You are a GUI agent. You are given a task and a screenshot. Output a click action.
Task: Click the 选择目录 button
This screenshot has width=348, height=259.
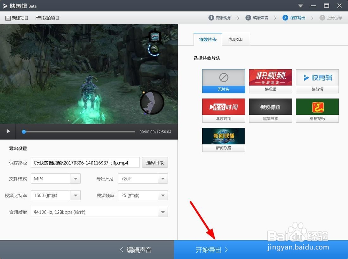[155, 163]
